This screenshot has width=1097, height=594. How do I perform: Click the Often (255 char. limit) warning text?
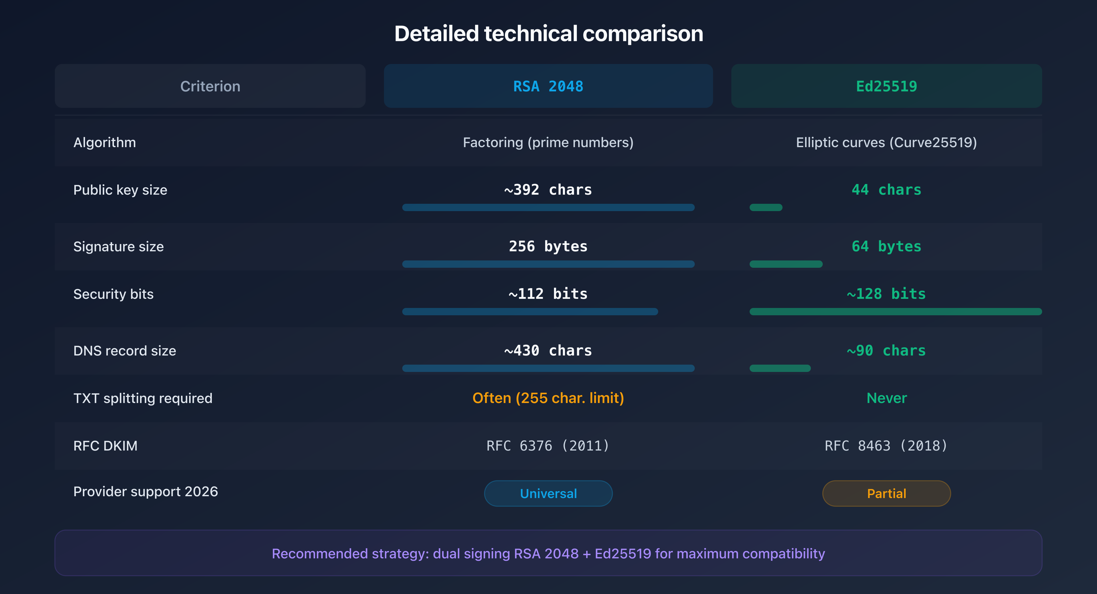click(x=548, y=398)
